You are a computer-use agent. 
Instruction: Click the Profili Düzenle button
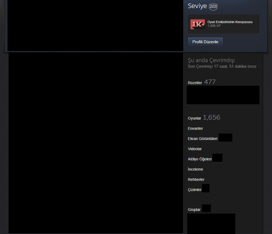[205, 42]
